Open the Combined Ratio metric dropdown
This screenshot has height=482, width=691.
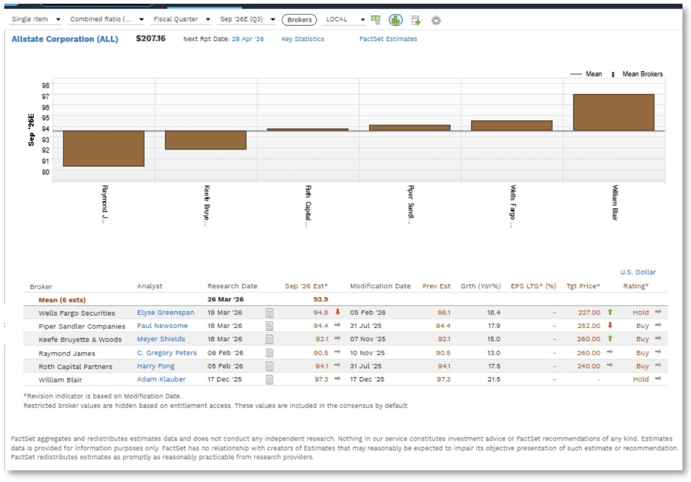[106, 19]
